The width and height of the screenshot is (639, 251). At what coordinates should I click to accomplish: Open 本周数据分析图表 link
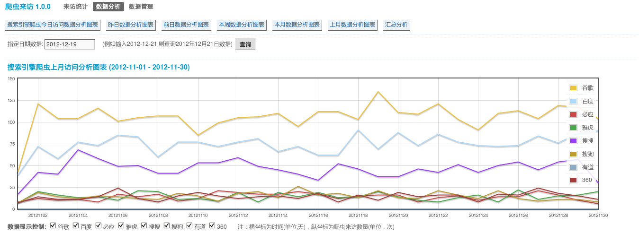pos(242,25)
